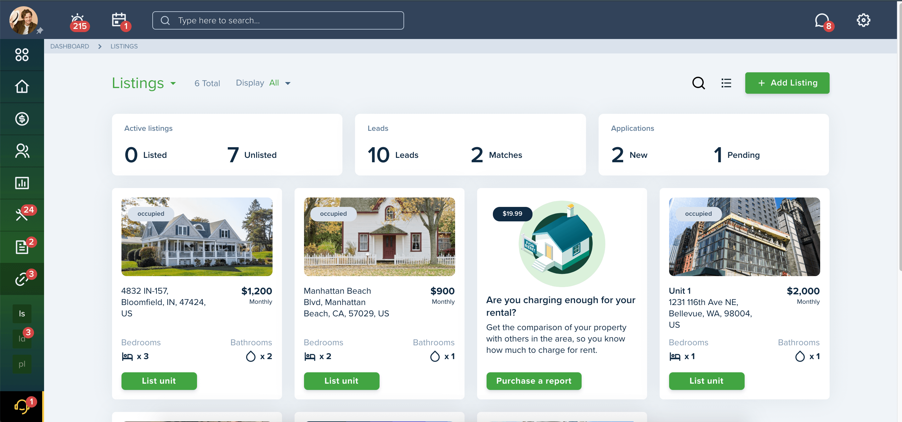Focus the 'Type here to search' field
The height and width of the screenshot is (422, 902).
pyautogui.click(x=278, y=20)
